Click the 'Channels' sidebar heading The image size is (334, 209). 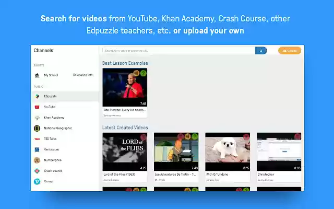pos(43,50)
